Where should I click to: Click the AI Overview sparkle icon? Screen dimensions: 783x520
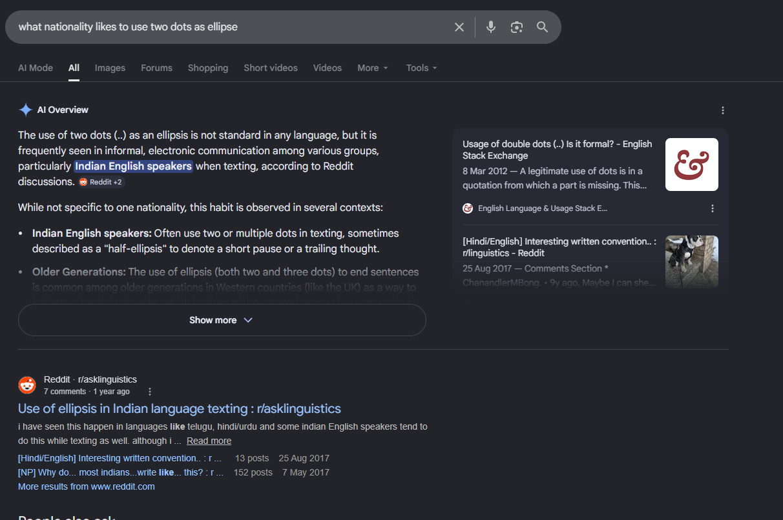click(25, 110)
